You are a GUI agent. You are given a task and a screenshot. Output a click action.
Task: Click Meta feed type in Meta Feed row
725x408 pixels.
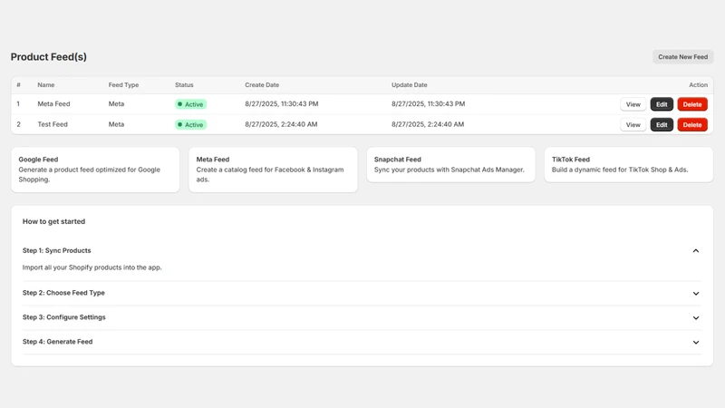click(x=116, y=103)
